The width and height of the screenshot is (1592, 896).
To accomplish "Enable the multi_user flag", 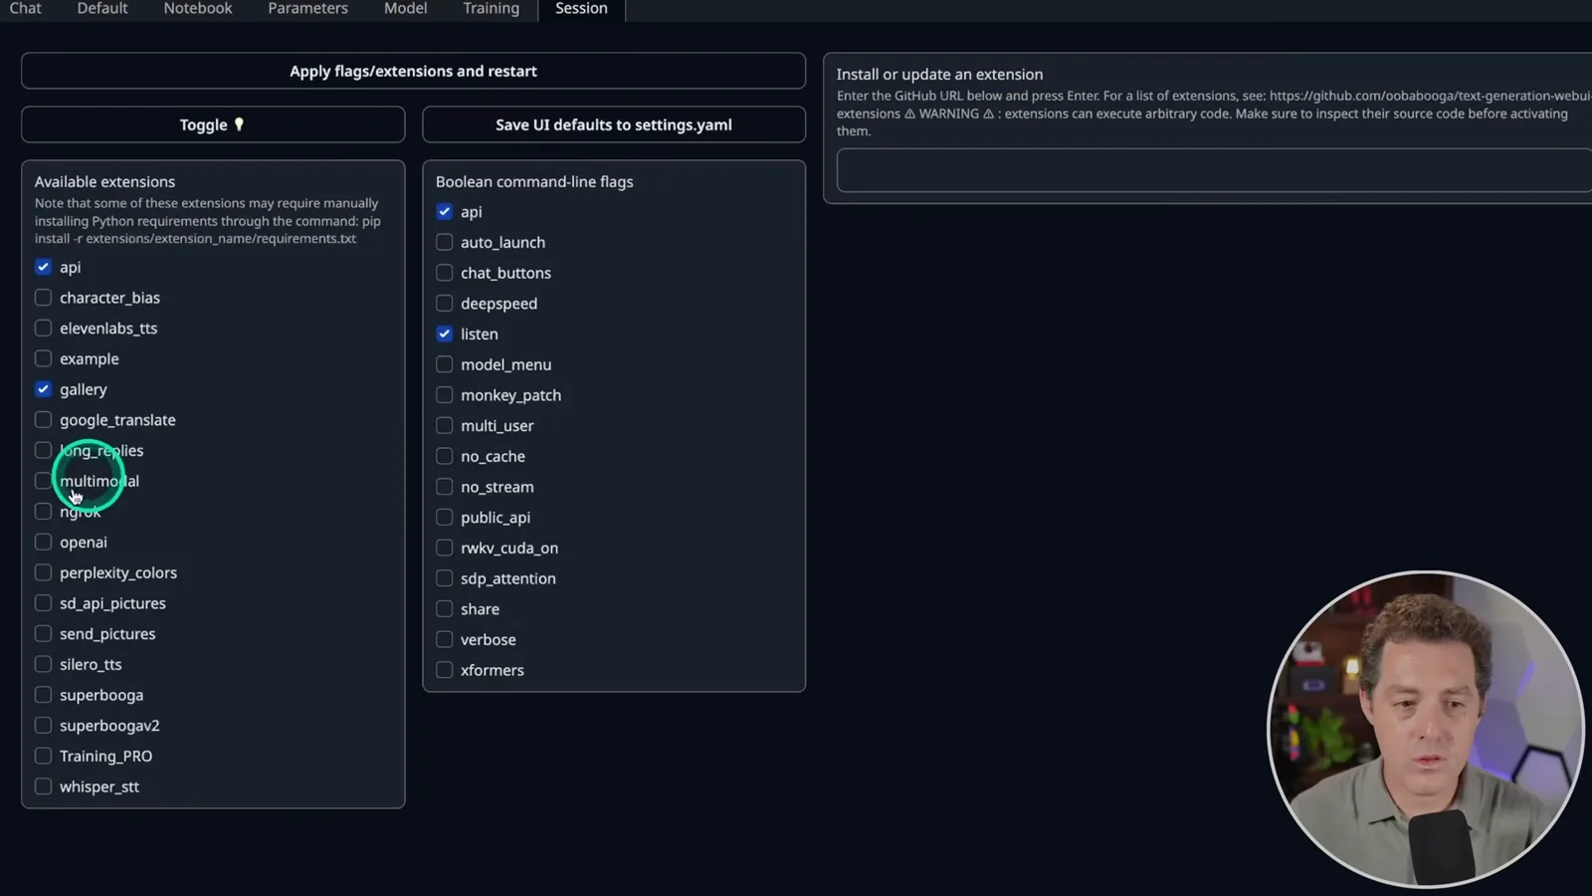I will point(444,426).
